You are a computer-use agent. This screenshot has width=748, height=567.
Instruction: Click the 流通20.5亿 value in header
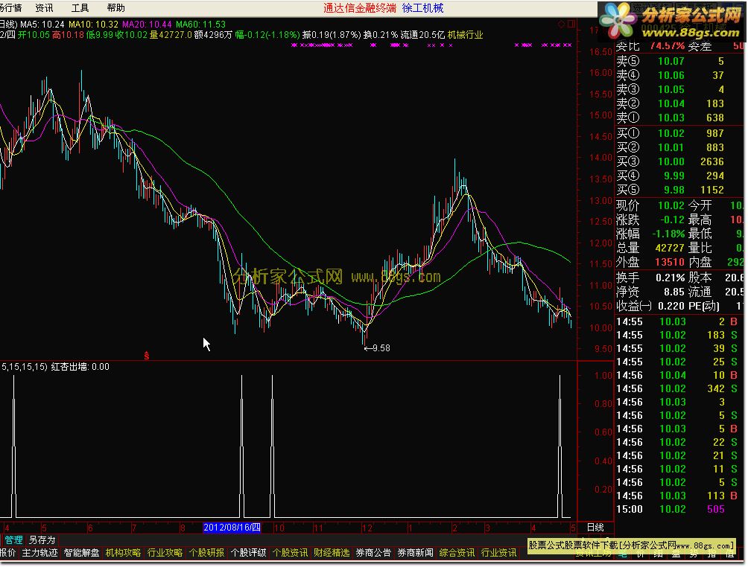coord(422,35)
